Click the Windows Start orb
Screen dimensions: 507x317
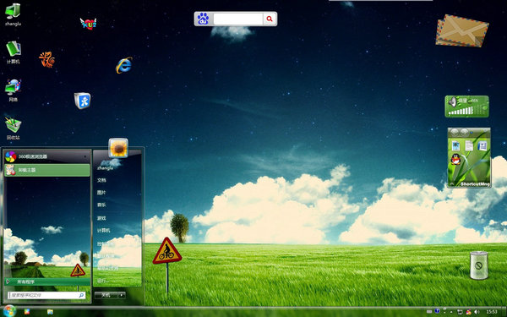pyautogui.click(x=9, y=311)
